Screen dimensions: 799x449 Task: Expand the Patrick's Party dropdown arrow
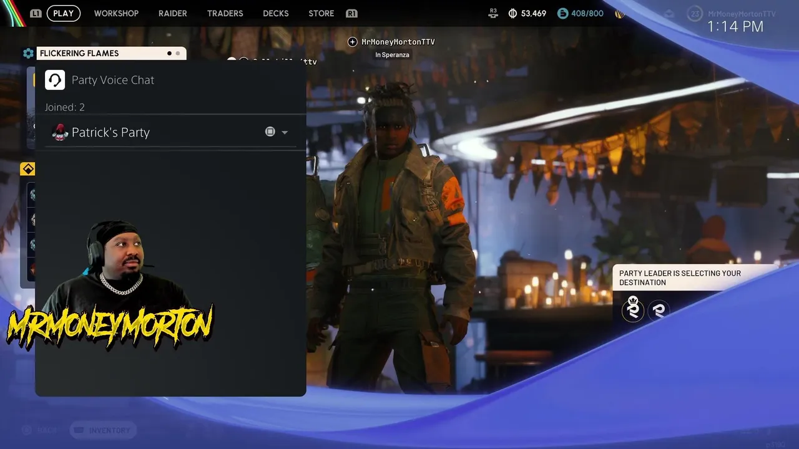pyautogui.click(x=285, y=132)
